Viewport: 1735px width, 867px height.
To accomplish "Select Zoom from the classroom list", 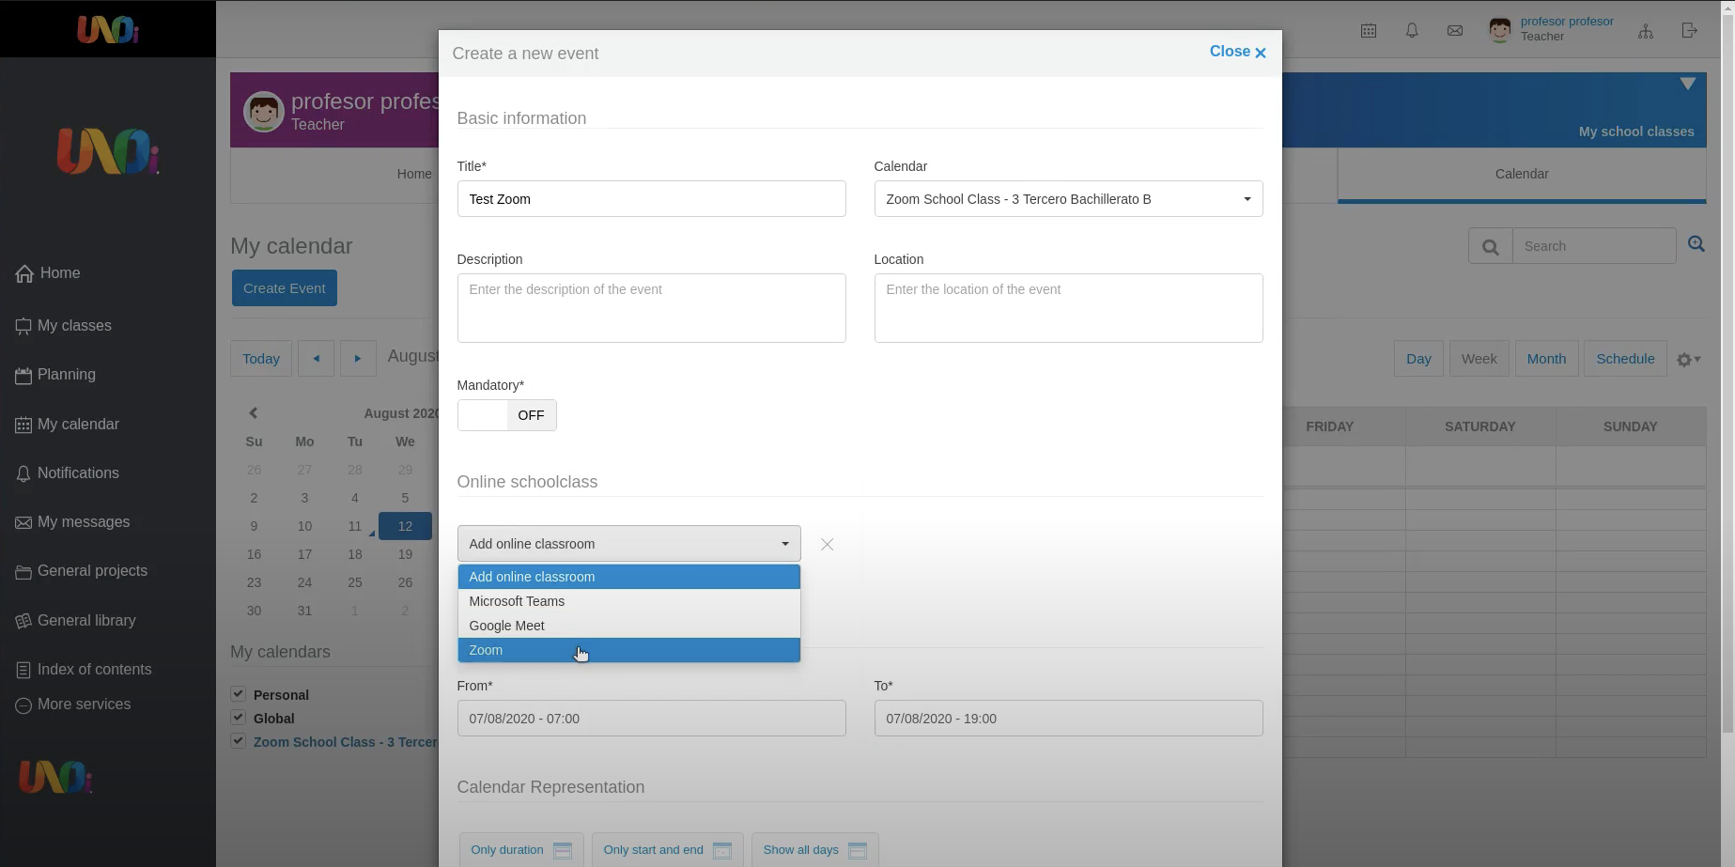I will pos(628,650).
